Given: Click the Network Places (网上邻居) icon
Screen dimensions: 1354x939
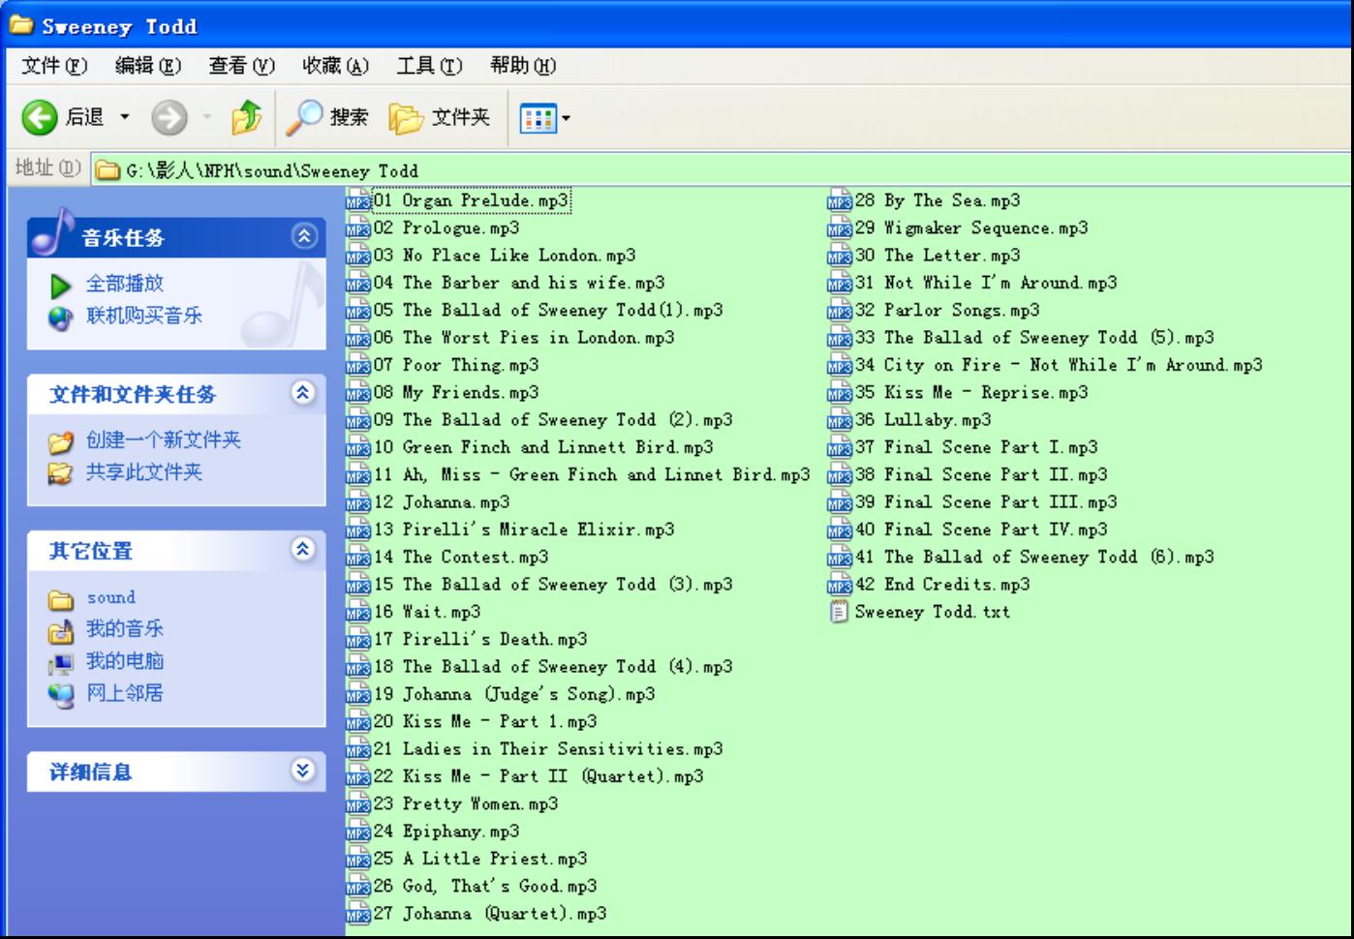Looking at the screenshot, I should (x=61, y=694).
